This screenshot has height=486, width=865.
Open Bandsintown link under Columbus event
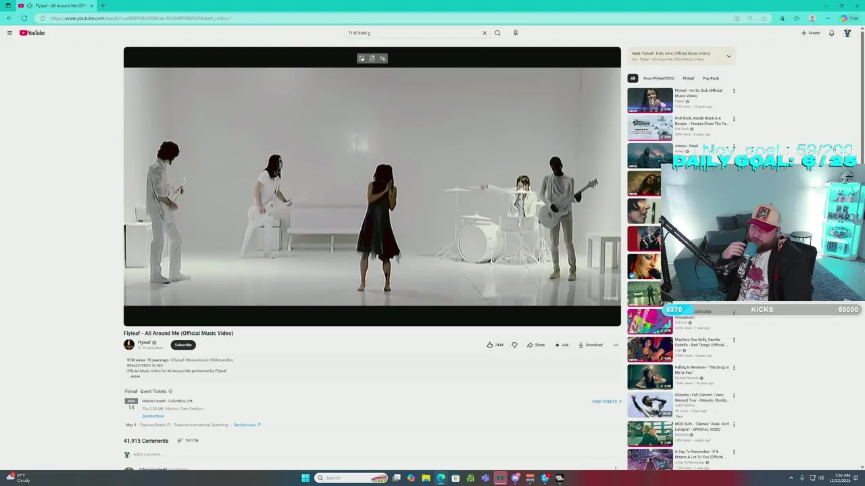click(x=153, y=416)
